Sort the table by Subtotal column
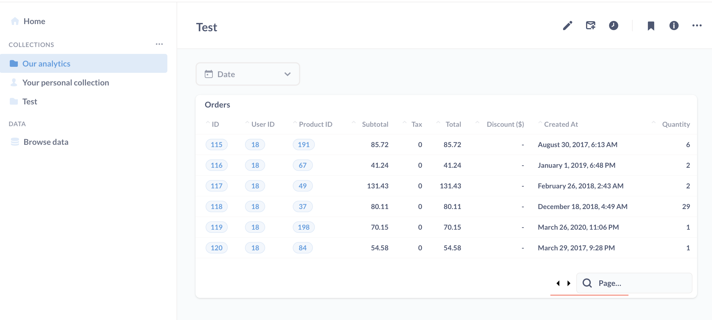This screenshot has width=712, height=320. pyautogui.click(x=375, y=124)
